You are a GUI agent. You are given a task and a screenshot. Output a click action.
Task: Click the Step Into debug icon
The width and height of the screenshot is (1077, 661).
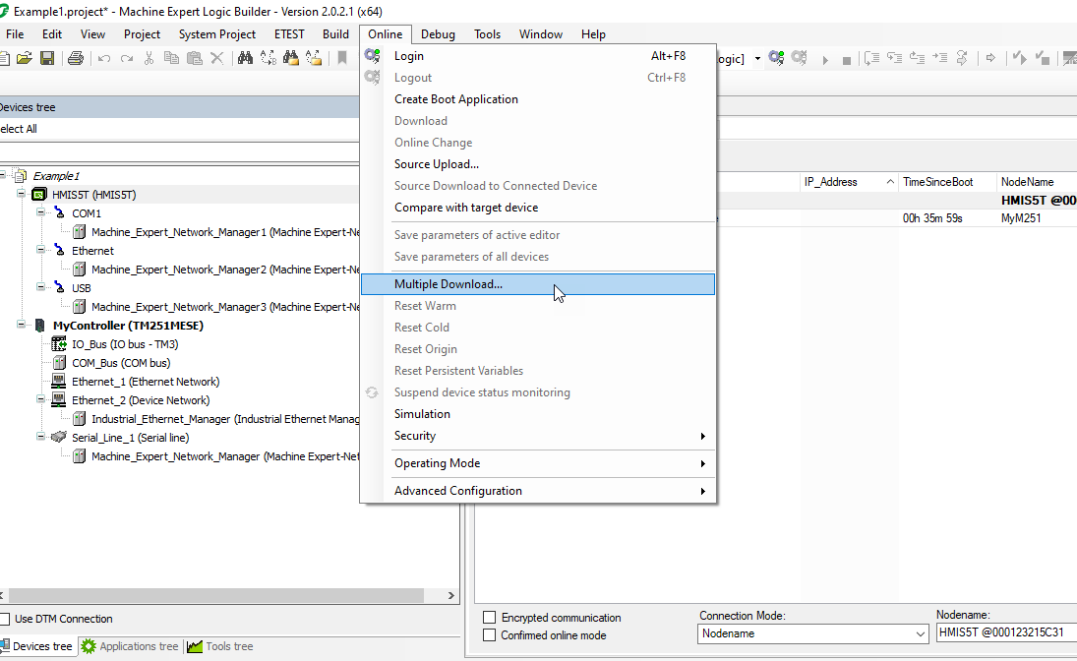coord(894,58)
